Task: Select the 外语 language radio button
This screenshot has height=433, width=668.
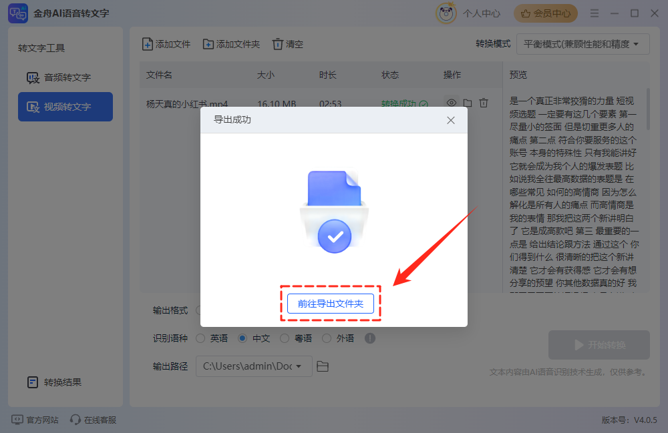Action: [327, 338]
